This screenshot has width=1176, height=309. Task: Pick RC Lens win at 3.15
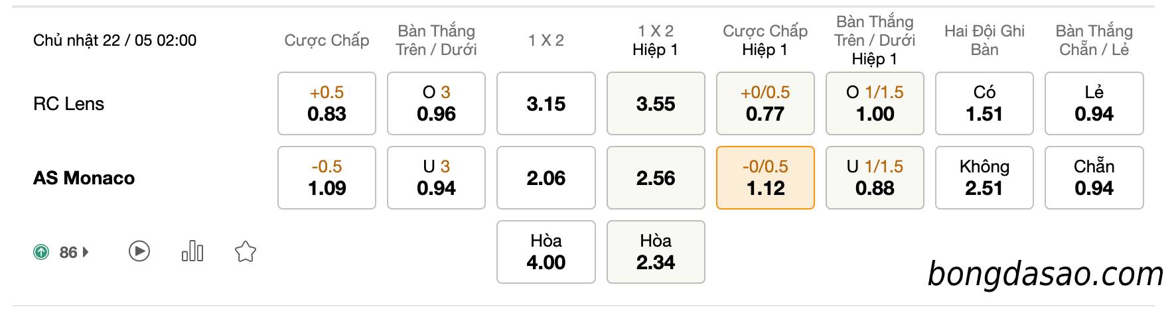546,103
